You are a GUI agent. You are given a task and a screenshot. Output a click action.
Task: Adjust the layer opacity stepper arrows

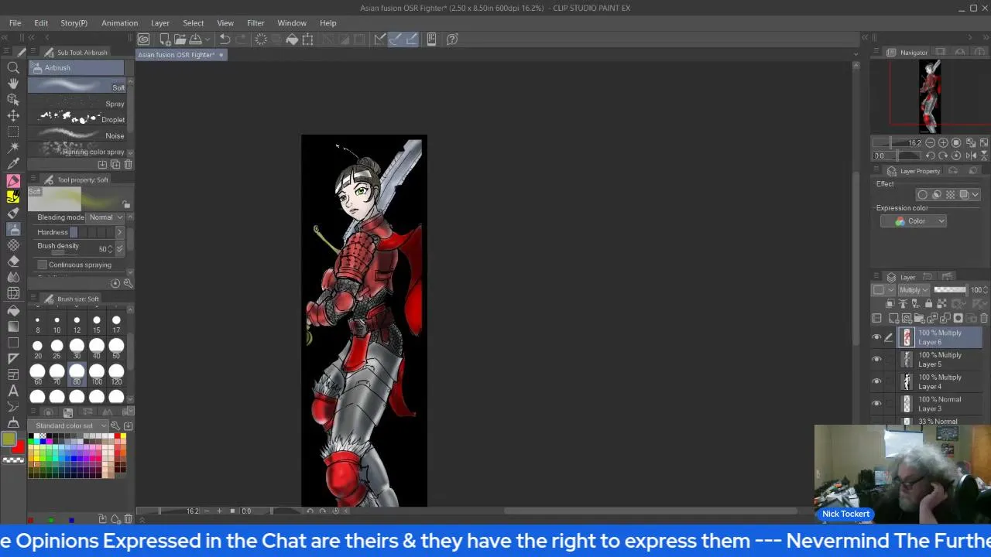985,290
